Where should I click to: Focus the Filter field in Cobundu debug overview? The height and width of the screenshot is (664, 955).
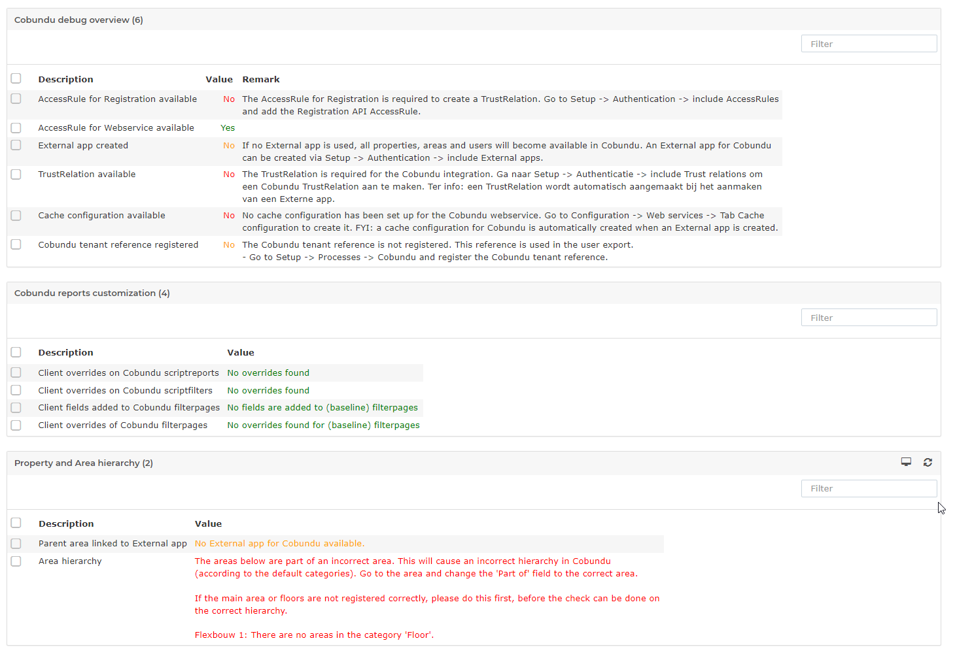[869, 44]
